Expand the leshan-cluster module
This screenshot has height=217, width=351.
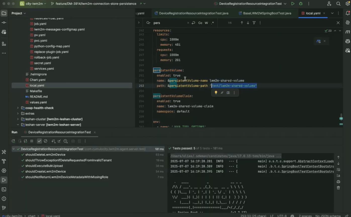point(18,119)
